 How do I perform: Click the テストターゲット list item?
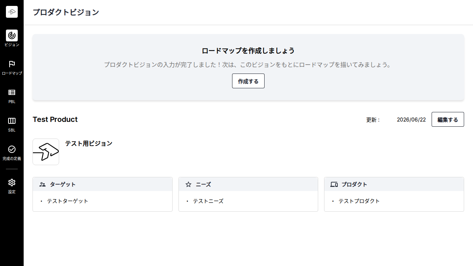68,201
